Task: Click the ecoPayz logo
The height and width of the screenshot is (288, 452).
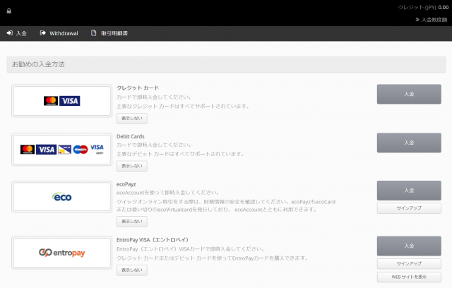Action: 62,197
